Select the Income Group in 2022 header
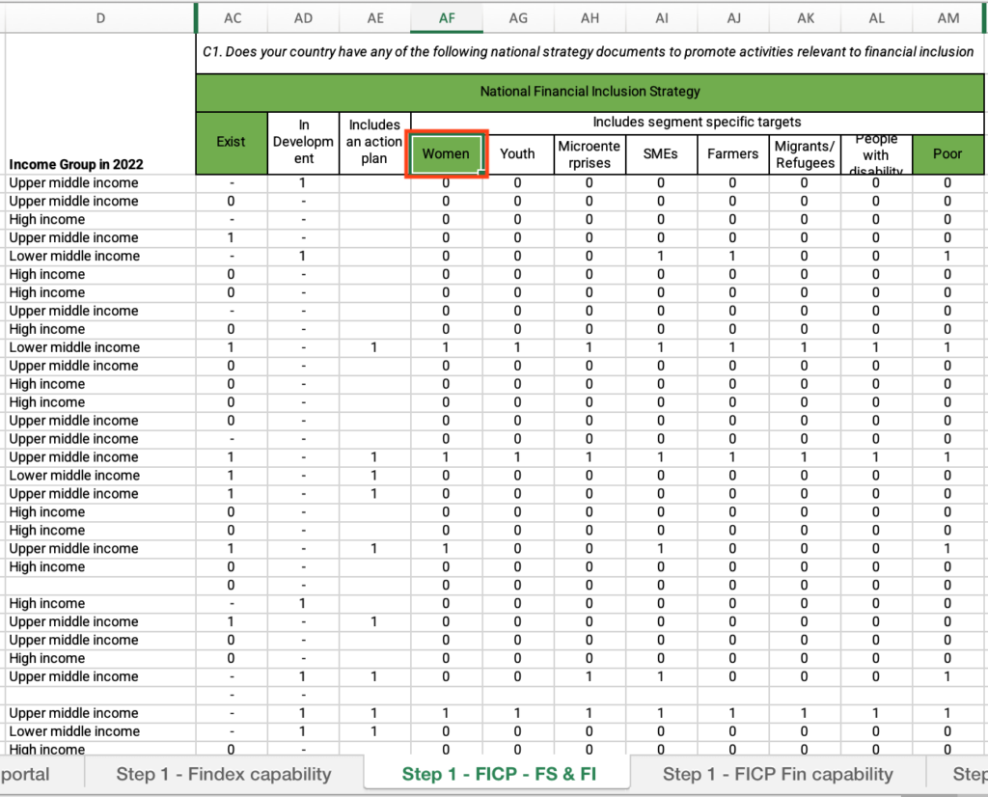The image size is (988, 797). [100, 103]
